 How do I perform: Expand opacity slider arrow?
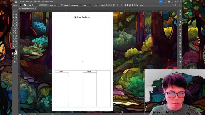59,5
